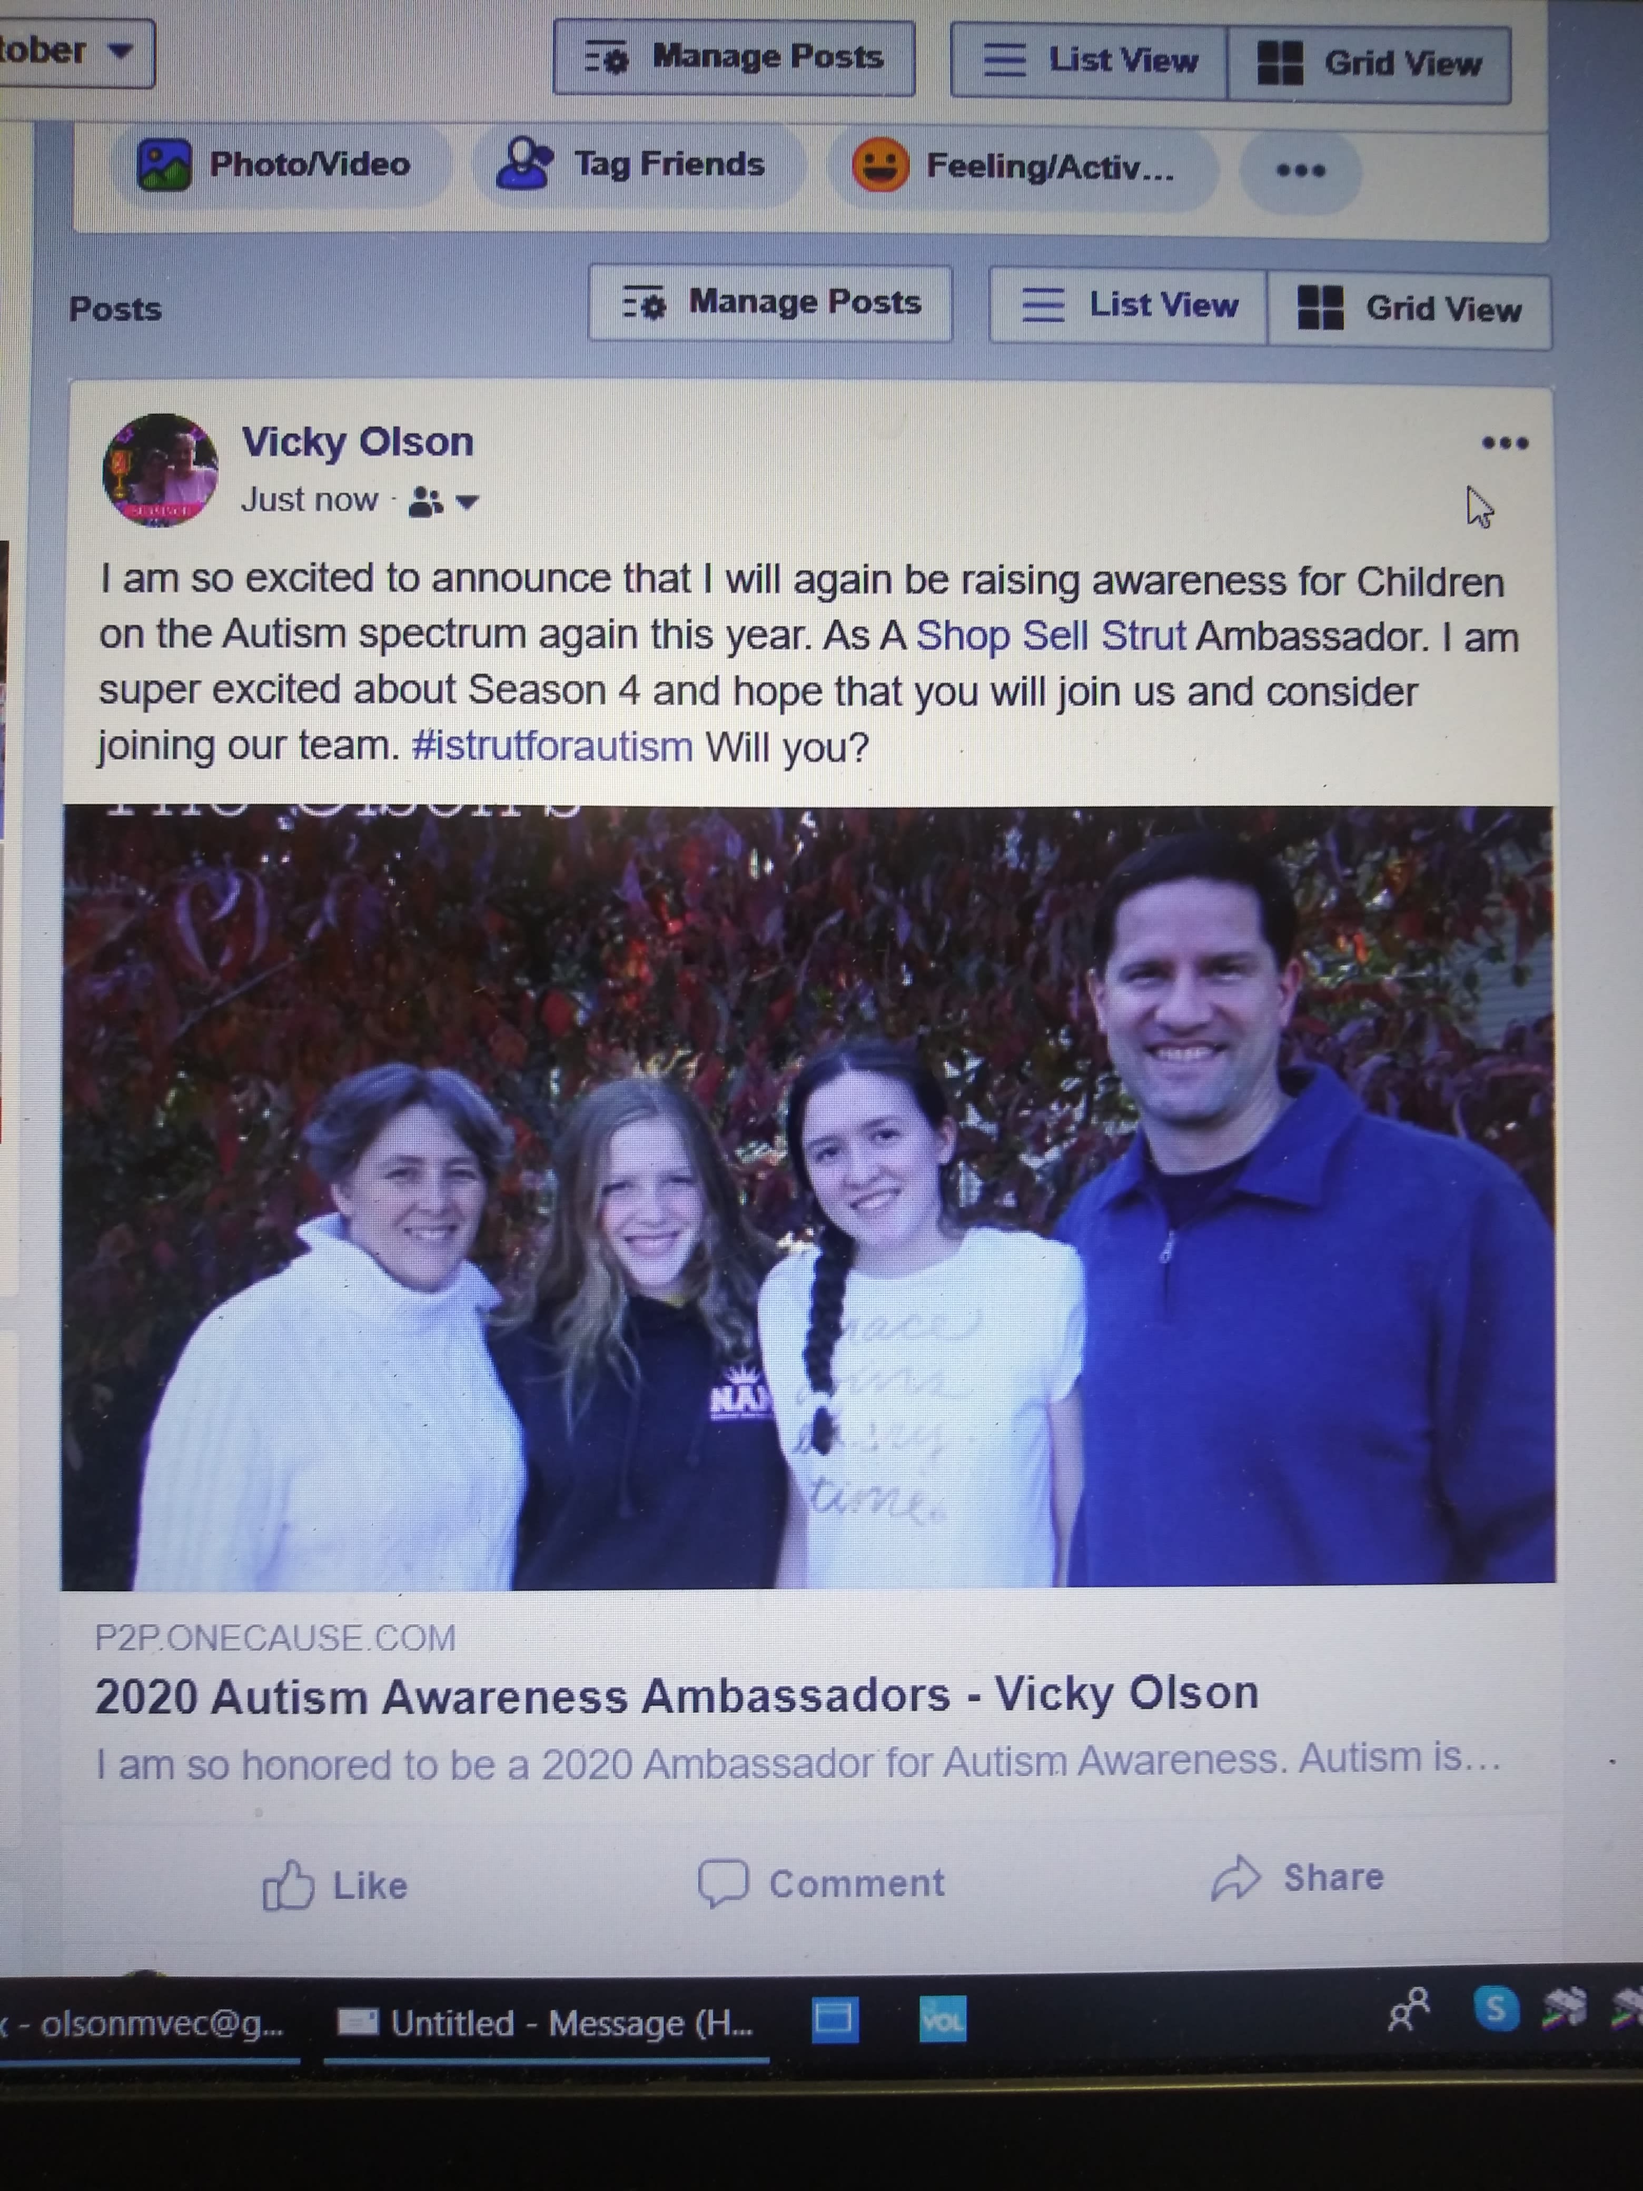
Task: Click the Tag Friends icon
Action: click(x=524, y=163)
